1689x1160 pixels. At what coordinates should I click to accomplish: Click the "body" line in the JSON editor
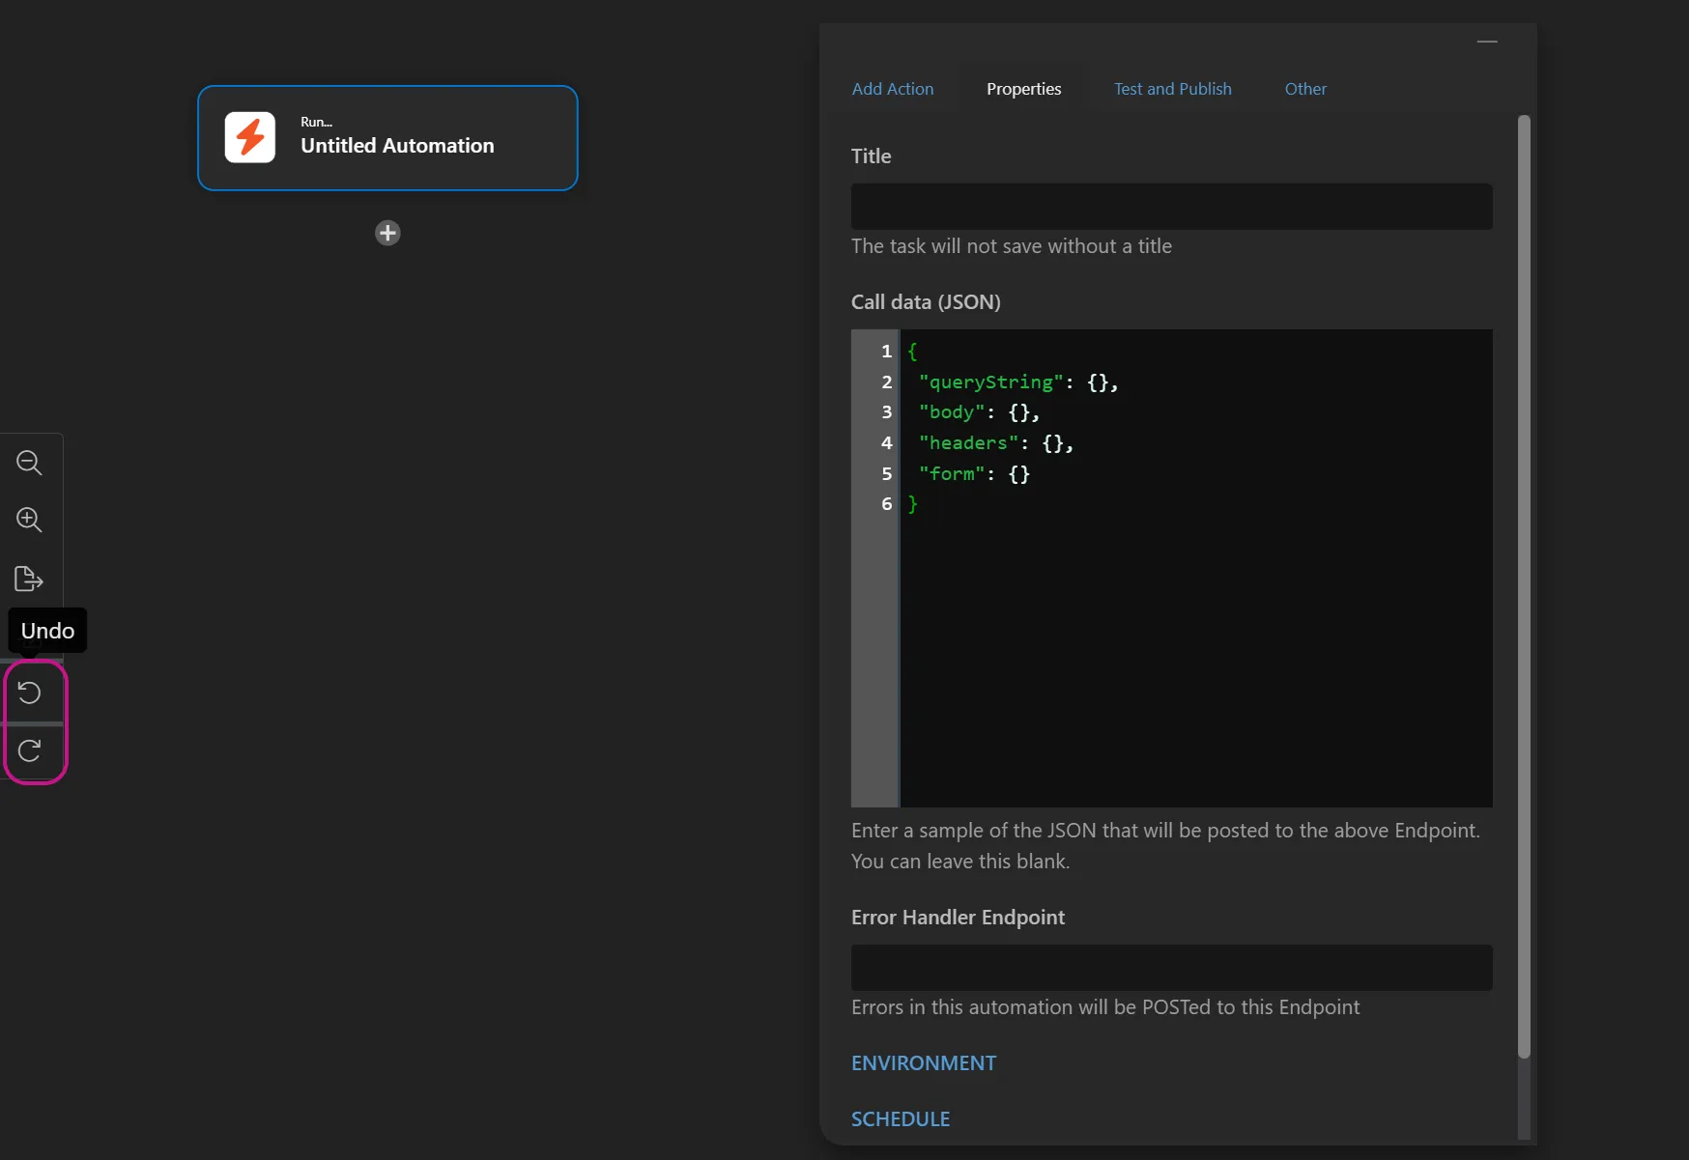(x=979, y=412)
